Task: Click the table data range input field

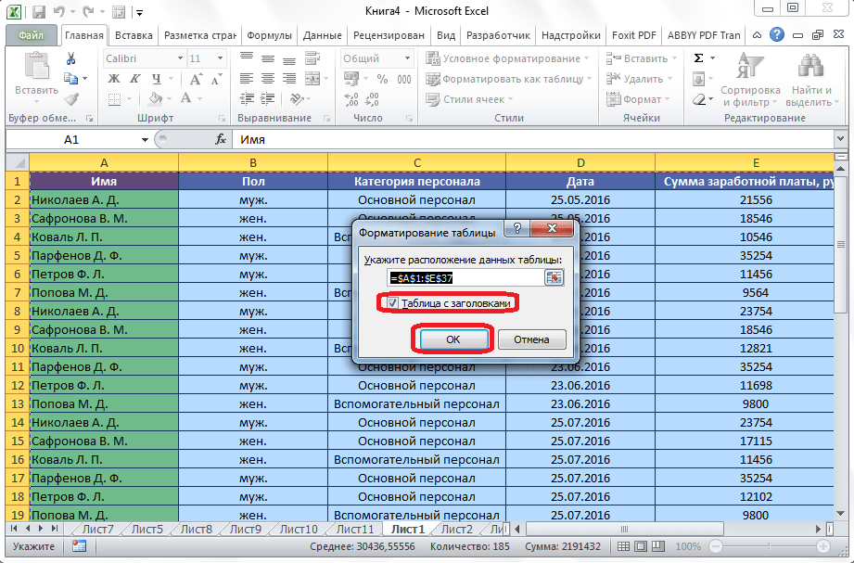Action: click(465, 277)
